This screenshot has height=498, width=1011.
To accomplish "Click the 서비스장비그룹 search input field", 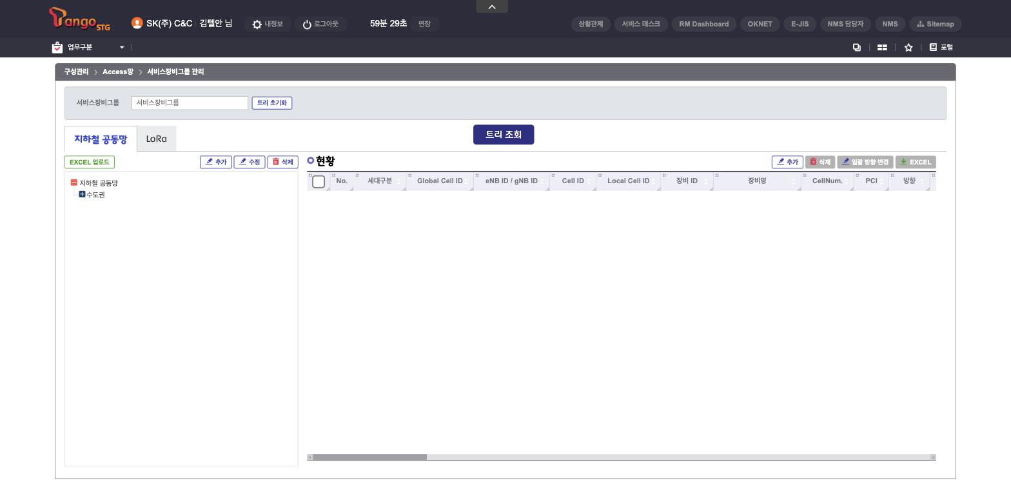I will point(190,103).
